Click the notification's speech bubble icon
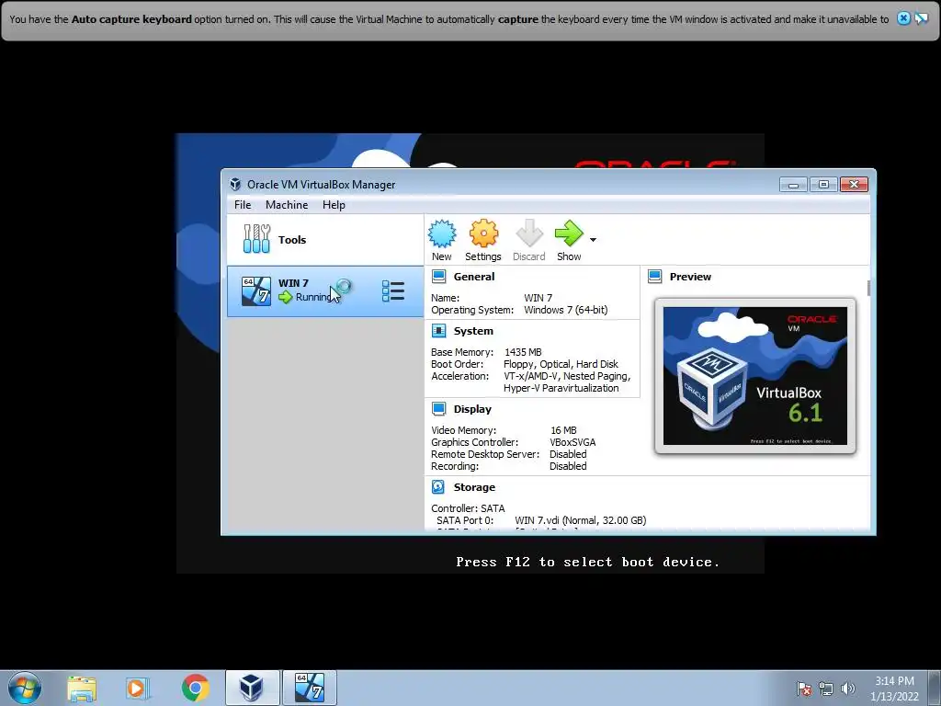The image size is (941, 706). [921, 18]
